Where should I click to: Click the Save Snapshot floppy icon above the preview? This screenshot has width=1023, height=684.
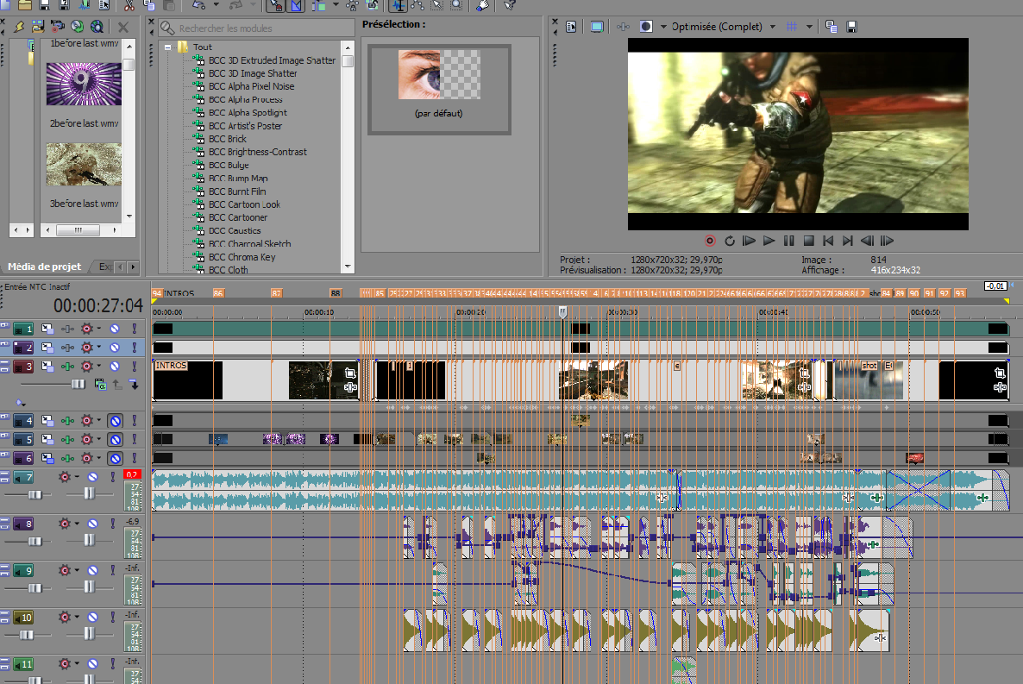coord(851,27)
